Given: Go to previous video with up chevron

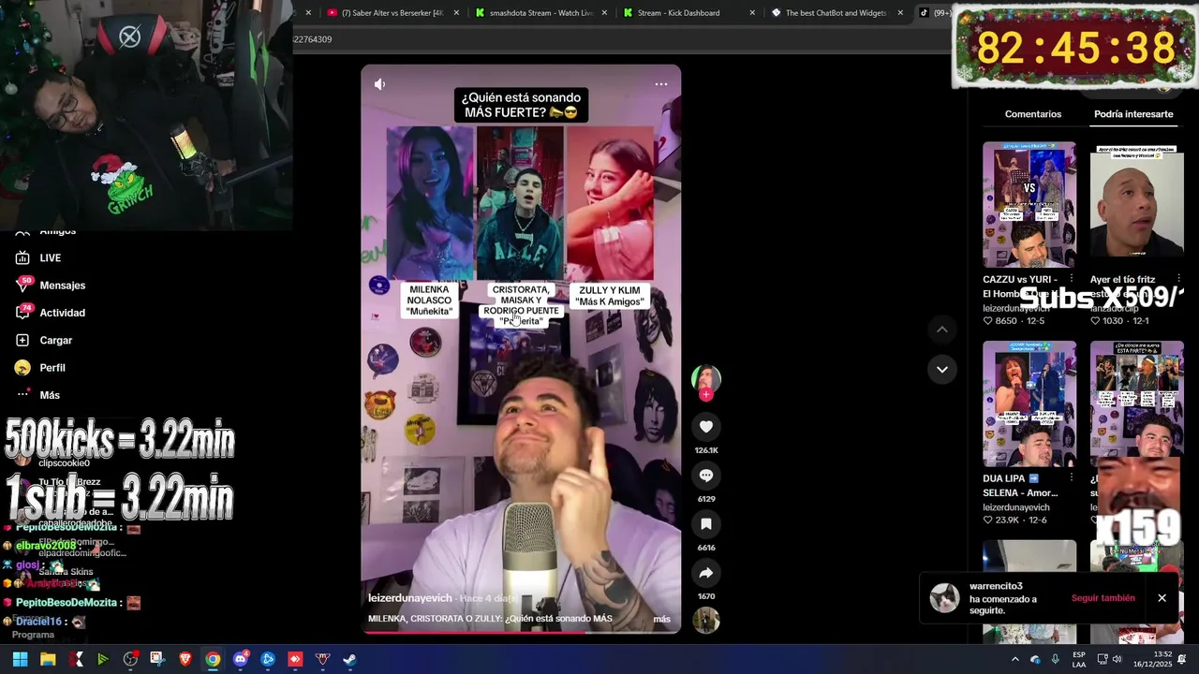Looking at the screenshot, I should [x=942, y=330].
